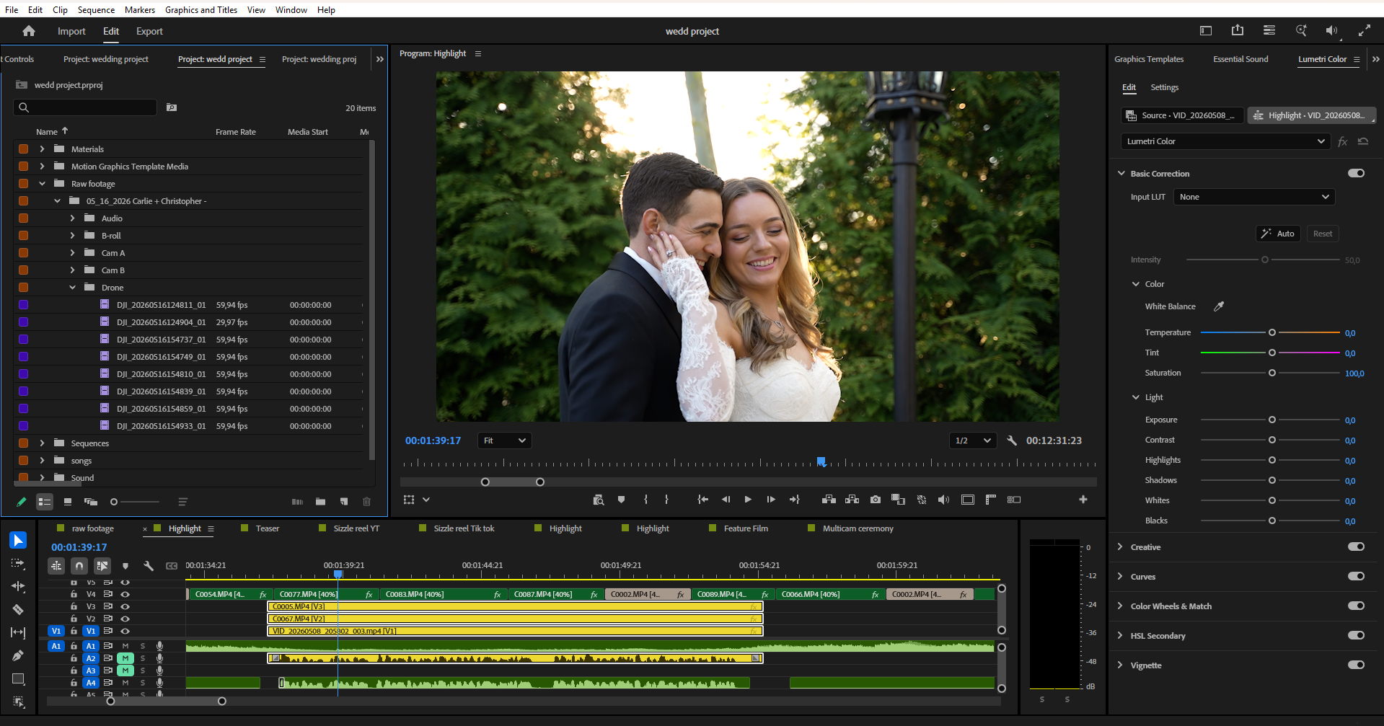Toggle the Curves section switch
The image size is (1384, 726).
point(1356,576)
